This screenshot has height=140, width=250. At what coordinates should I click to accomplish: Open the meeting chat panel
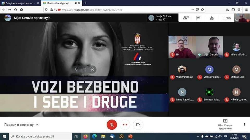198,18
